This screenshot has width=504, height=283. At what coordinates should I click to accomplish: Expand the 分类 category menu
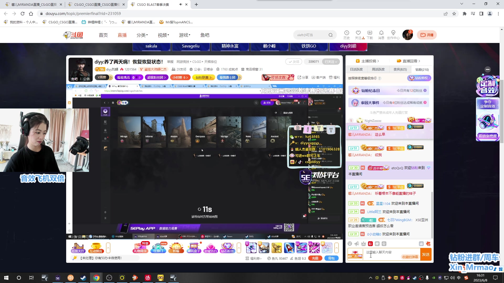pos(142,35)
